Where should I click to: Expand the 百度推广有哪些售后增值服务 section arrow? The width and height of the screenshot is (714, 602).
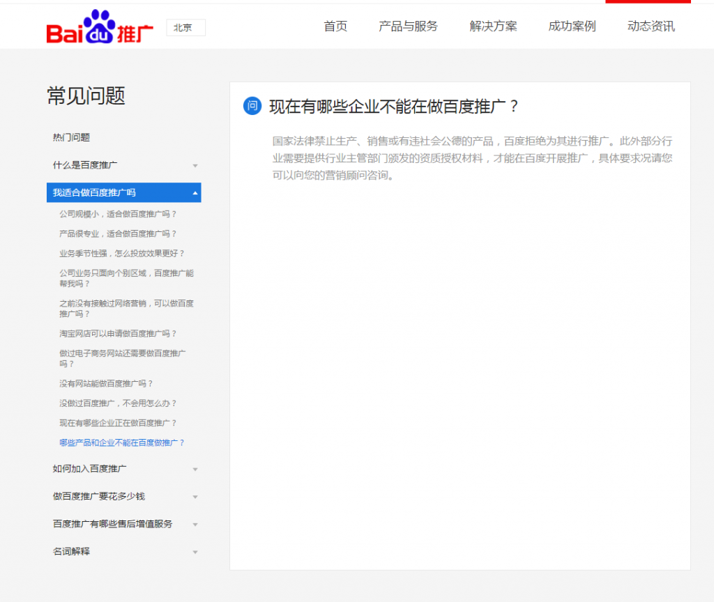click(195, 525)
